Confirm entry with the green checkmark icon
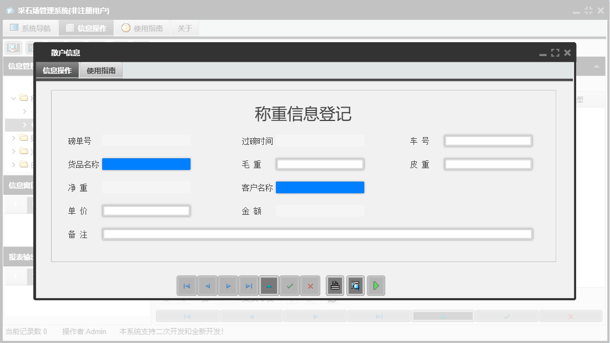Image resolution: width=610 pixels, height=343 pixels. (290, 285)
